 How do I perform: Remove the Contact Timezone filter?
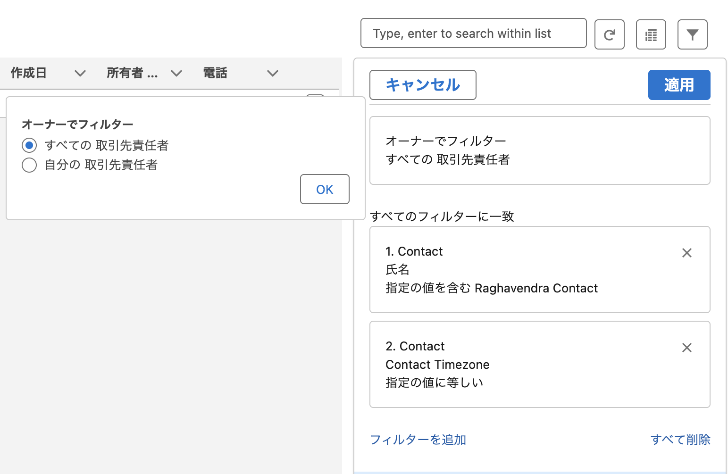(686, 348)
